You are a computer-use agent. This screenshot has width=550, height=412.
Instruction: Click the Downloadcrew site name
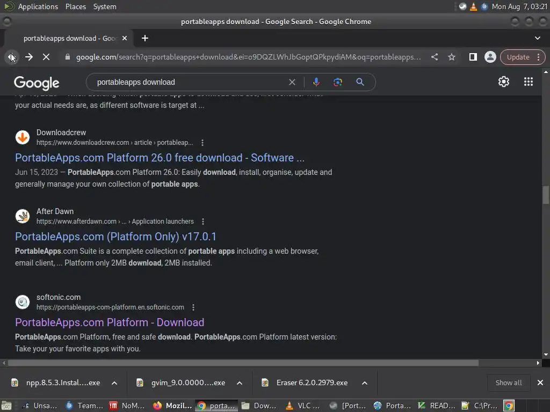click(x=61, y=133)
